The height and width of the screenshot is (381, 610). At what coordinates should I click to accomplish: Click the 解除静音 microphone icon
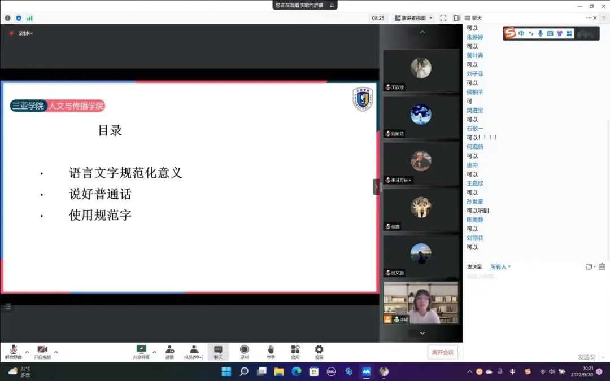pos(13,350)
